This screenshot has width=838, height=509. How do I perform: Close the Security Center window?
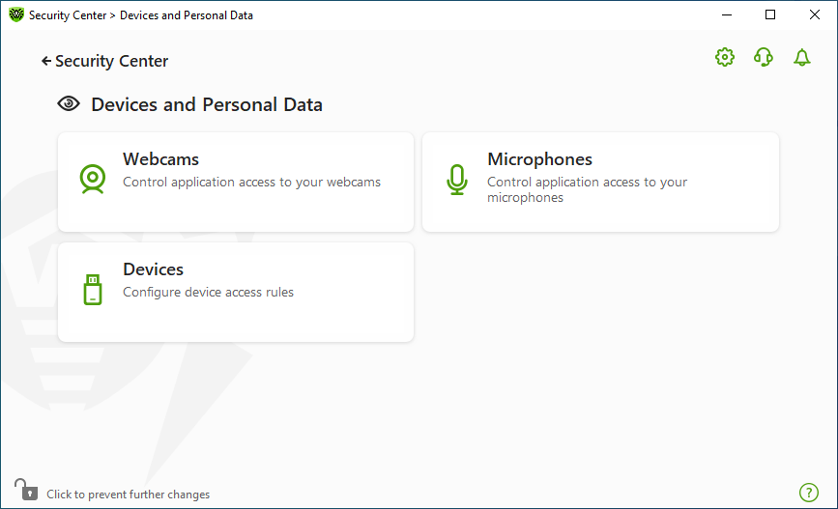click(x=815, y=14)
